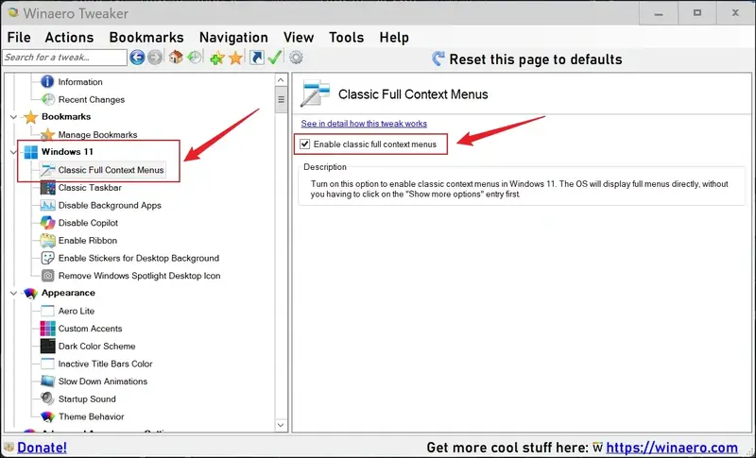Viewport: 756px width, 458px height.
Task: Click Reset this page to defaults
Action: (x=536, y=59)
